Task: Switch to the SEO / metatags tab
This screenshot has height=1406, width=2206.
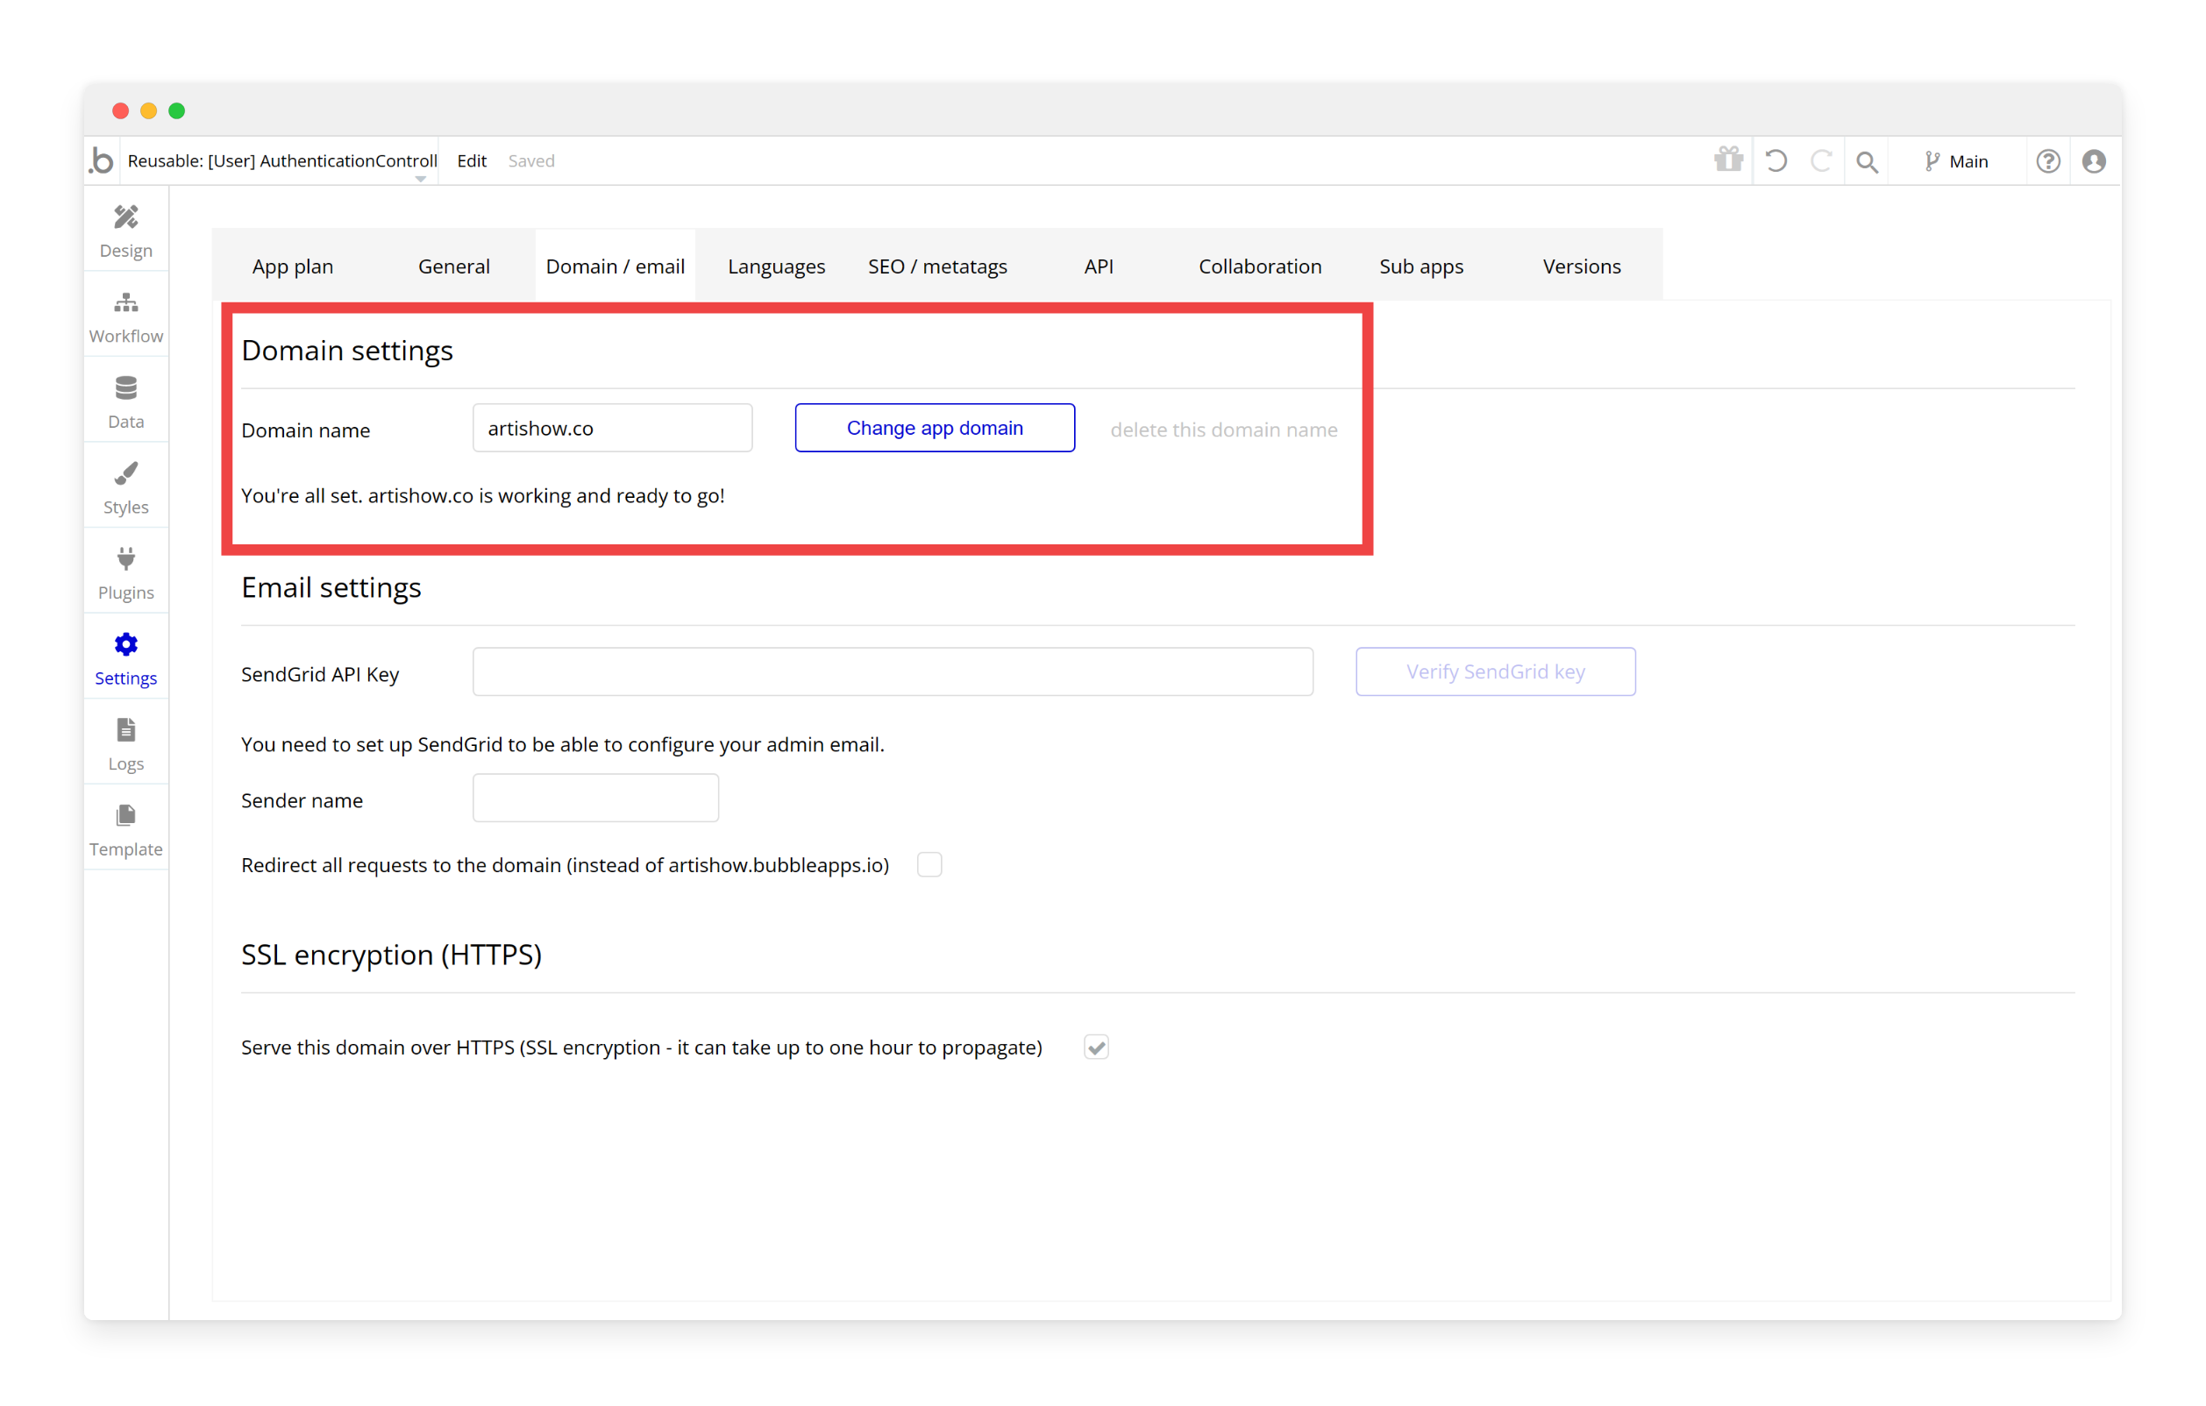Action: [x=937, y=266]
